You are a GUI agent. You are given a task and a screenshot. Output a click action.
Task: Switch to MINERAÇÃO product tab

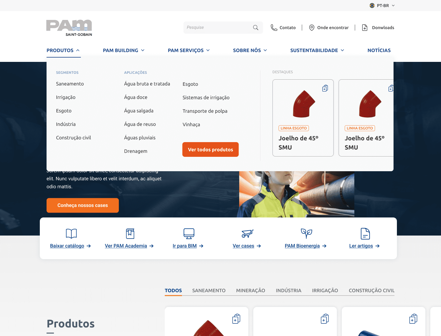point(251,290)
